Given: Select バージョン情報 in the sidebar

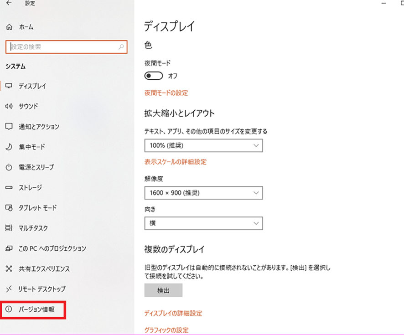Looking at the screenshot, I should (x=36, y=309).
